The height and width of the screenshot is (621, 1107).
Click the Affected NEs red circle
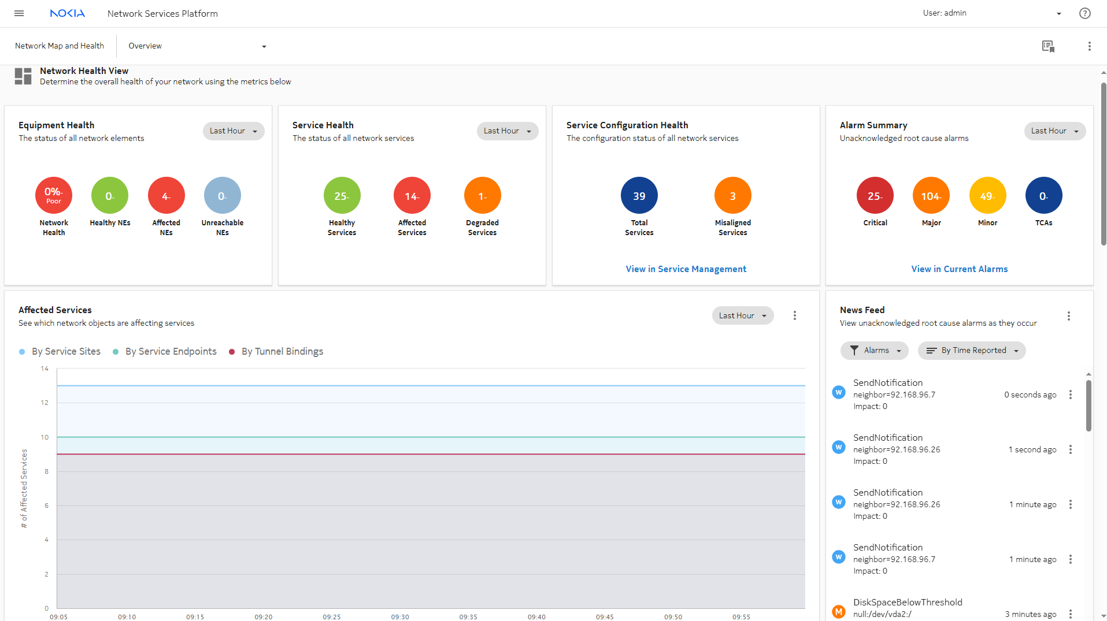click(166, 195)
